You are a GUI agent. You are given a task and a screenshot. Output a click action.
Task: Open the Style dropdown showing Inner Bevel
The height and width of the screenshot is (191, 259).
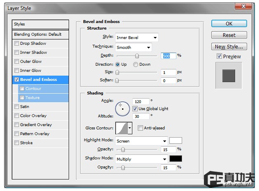point(137,37)
